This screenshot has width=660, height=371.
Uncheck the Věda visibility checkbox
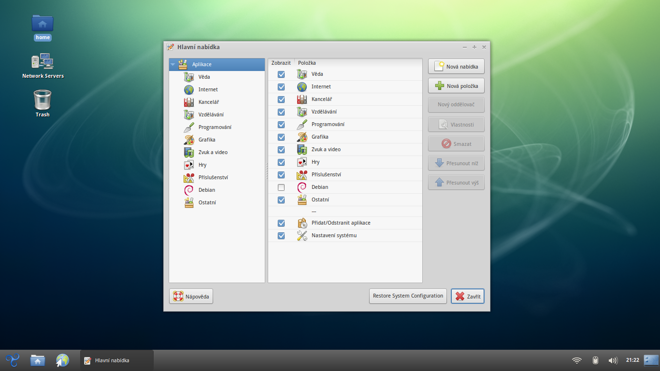point(281,74)
